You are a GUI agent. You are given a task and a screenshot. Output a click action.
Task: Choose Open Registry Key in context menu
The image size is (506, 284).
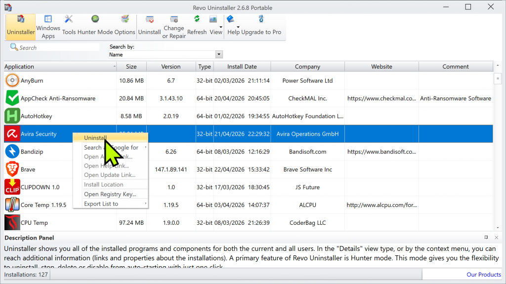pyautogui.click(x=111, y=194)
